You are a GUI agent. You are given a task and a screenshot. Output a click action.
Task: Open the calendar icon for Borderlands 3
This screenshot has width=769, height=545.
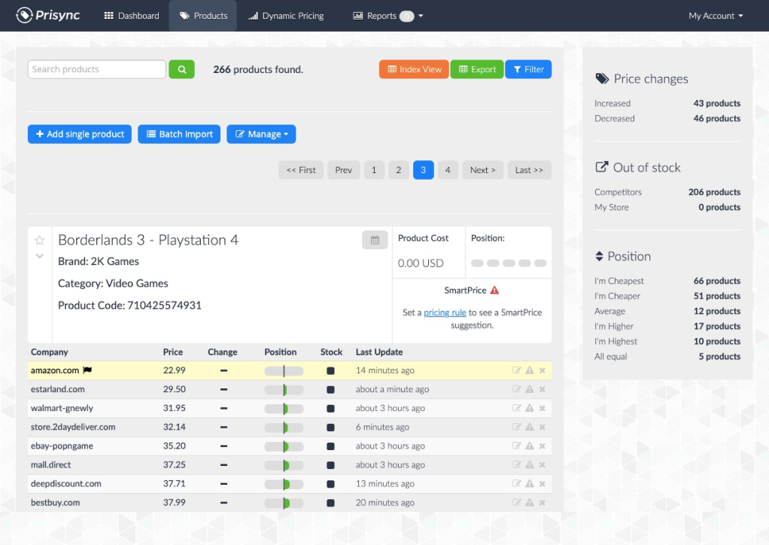375,239
